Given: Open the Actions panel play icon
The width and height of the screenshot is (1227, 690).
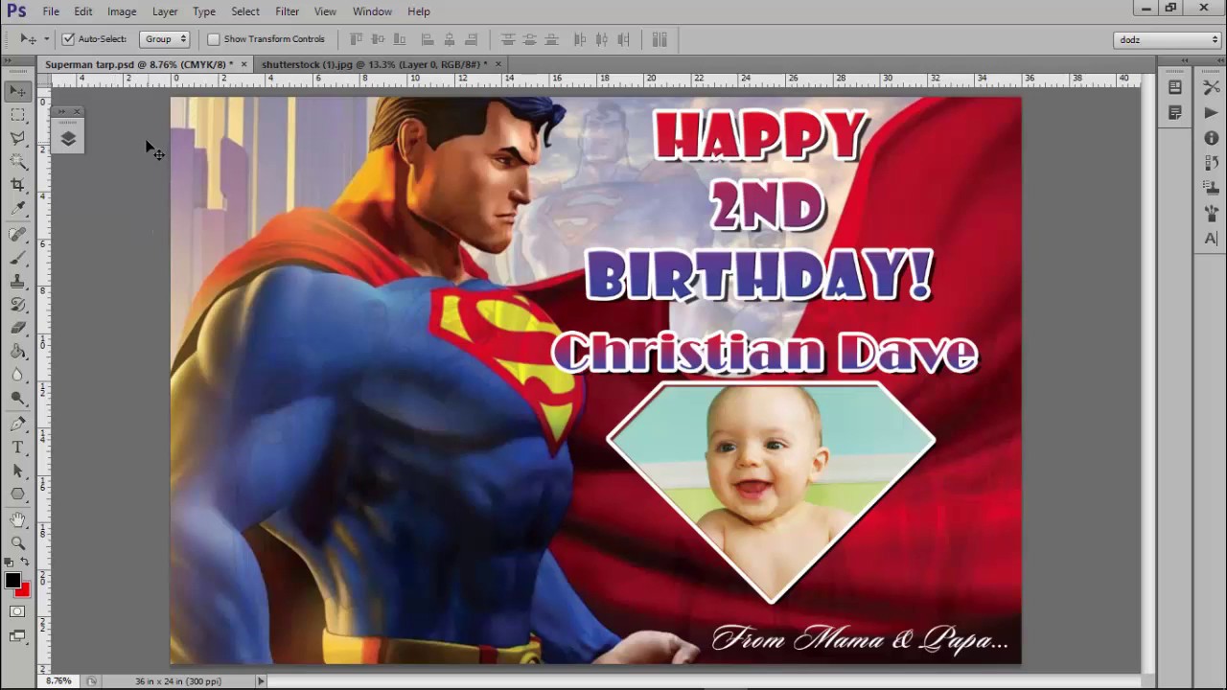Looking at the screenshot, I should coord(1211,112).
